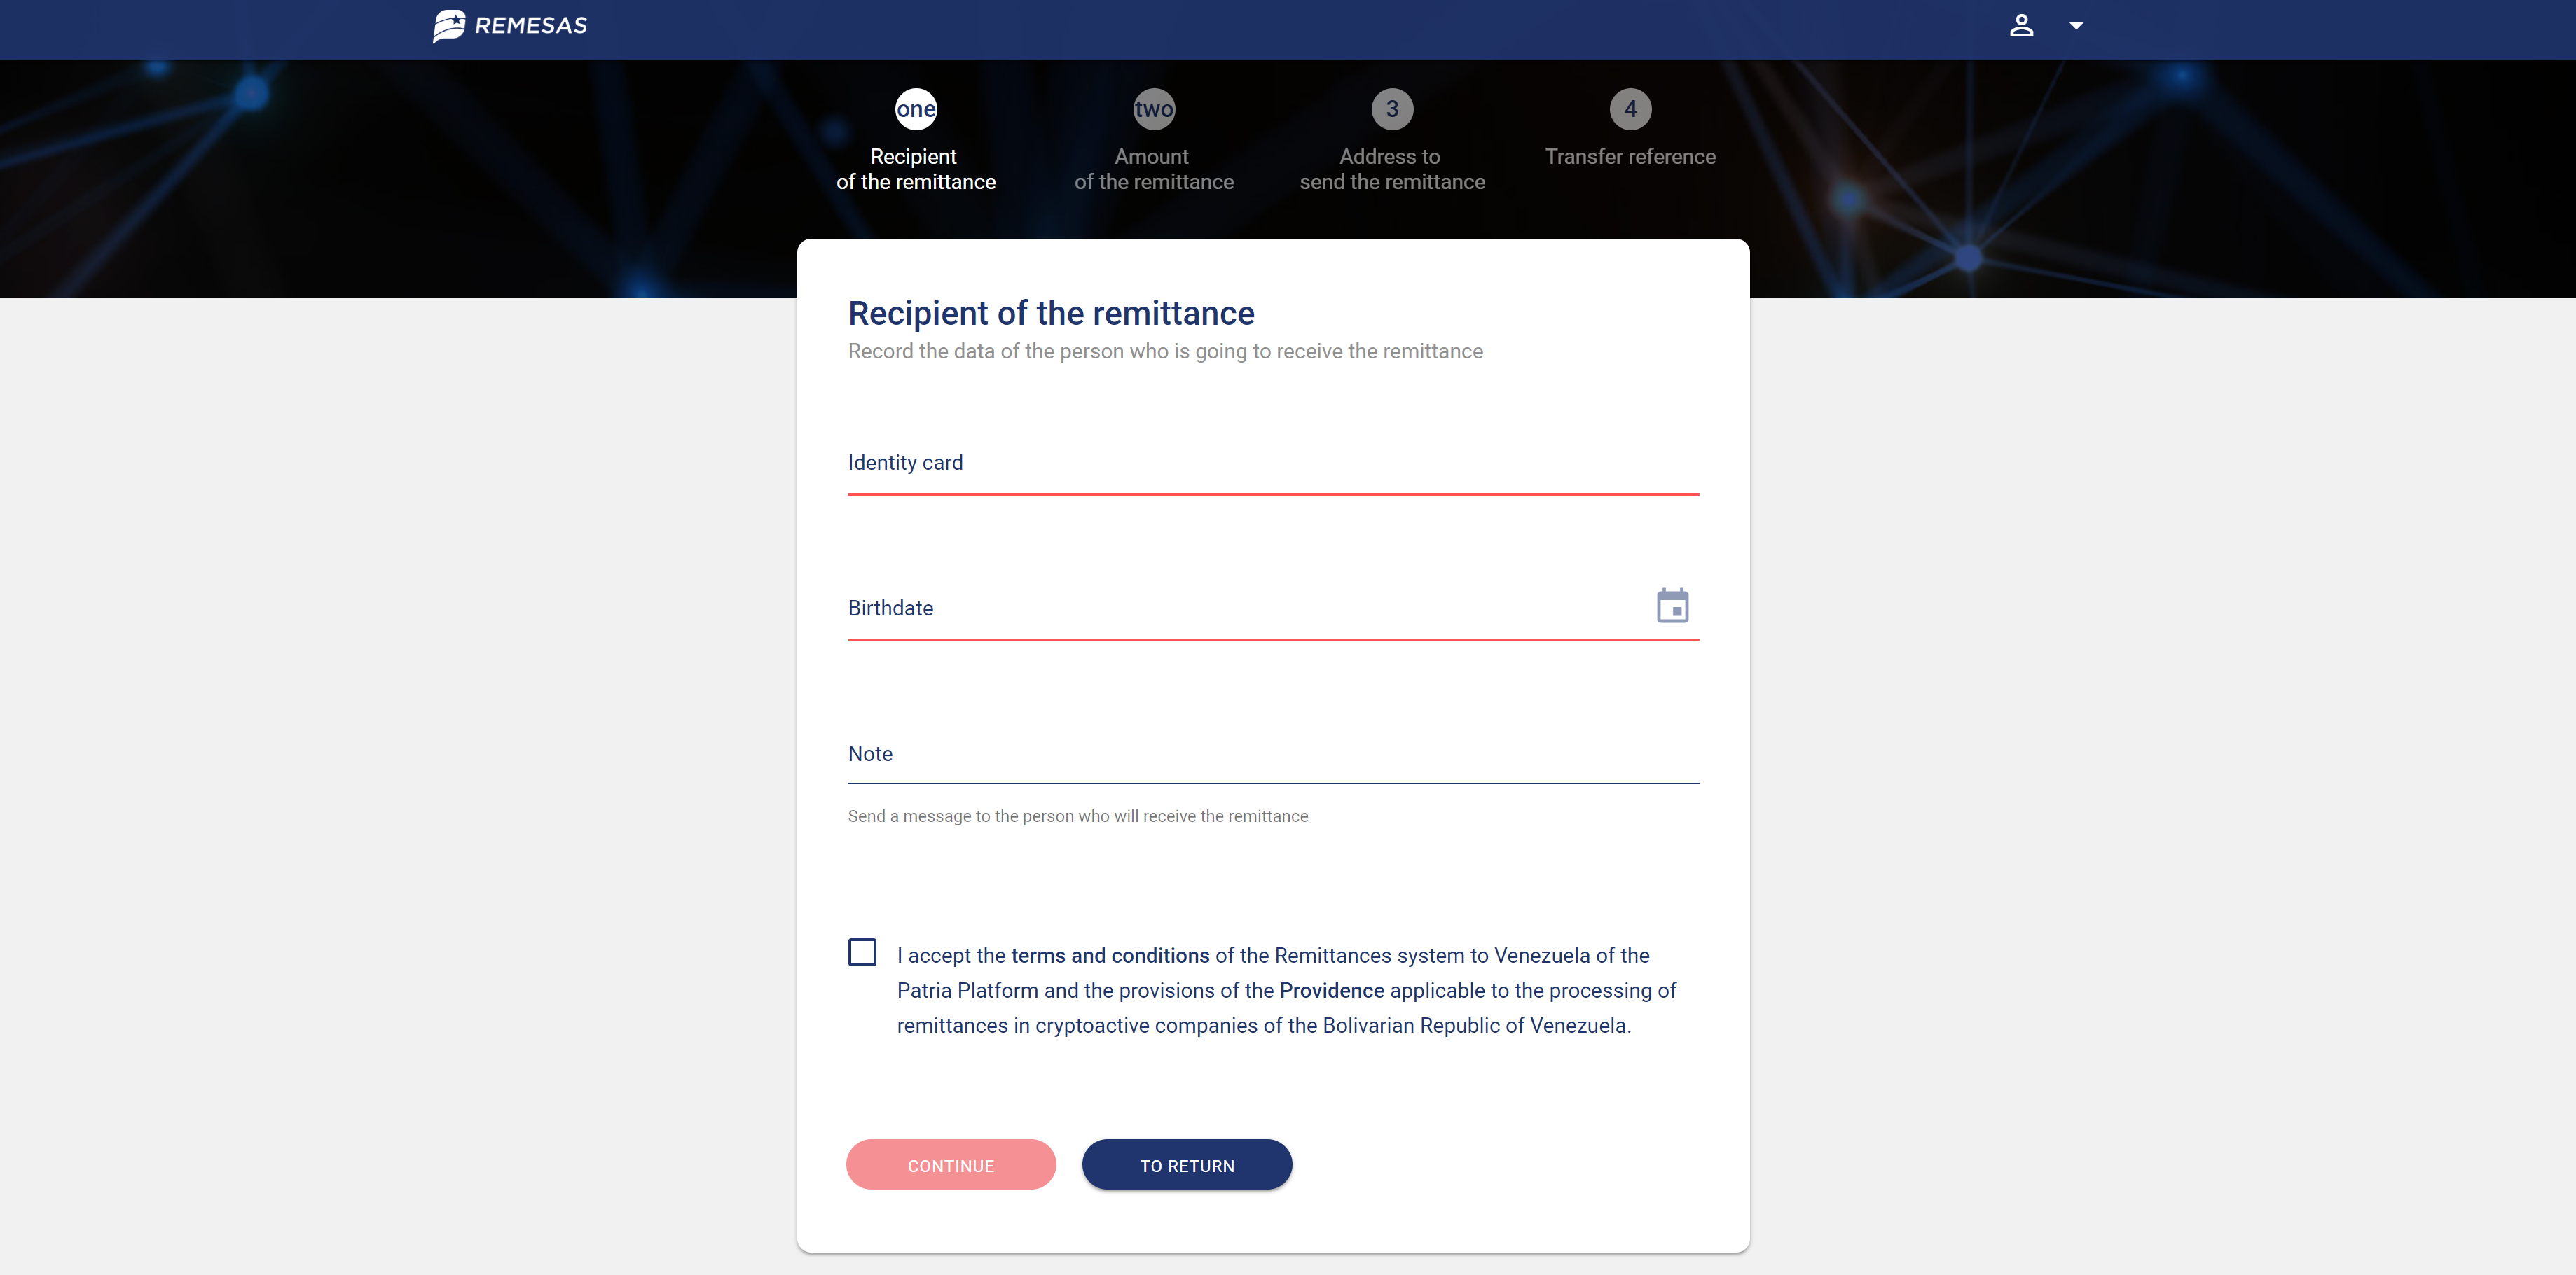Screen dimensions: 2576x1275
Task: Click the CONTINUE button
Action: [951, 1165]
